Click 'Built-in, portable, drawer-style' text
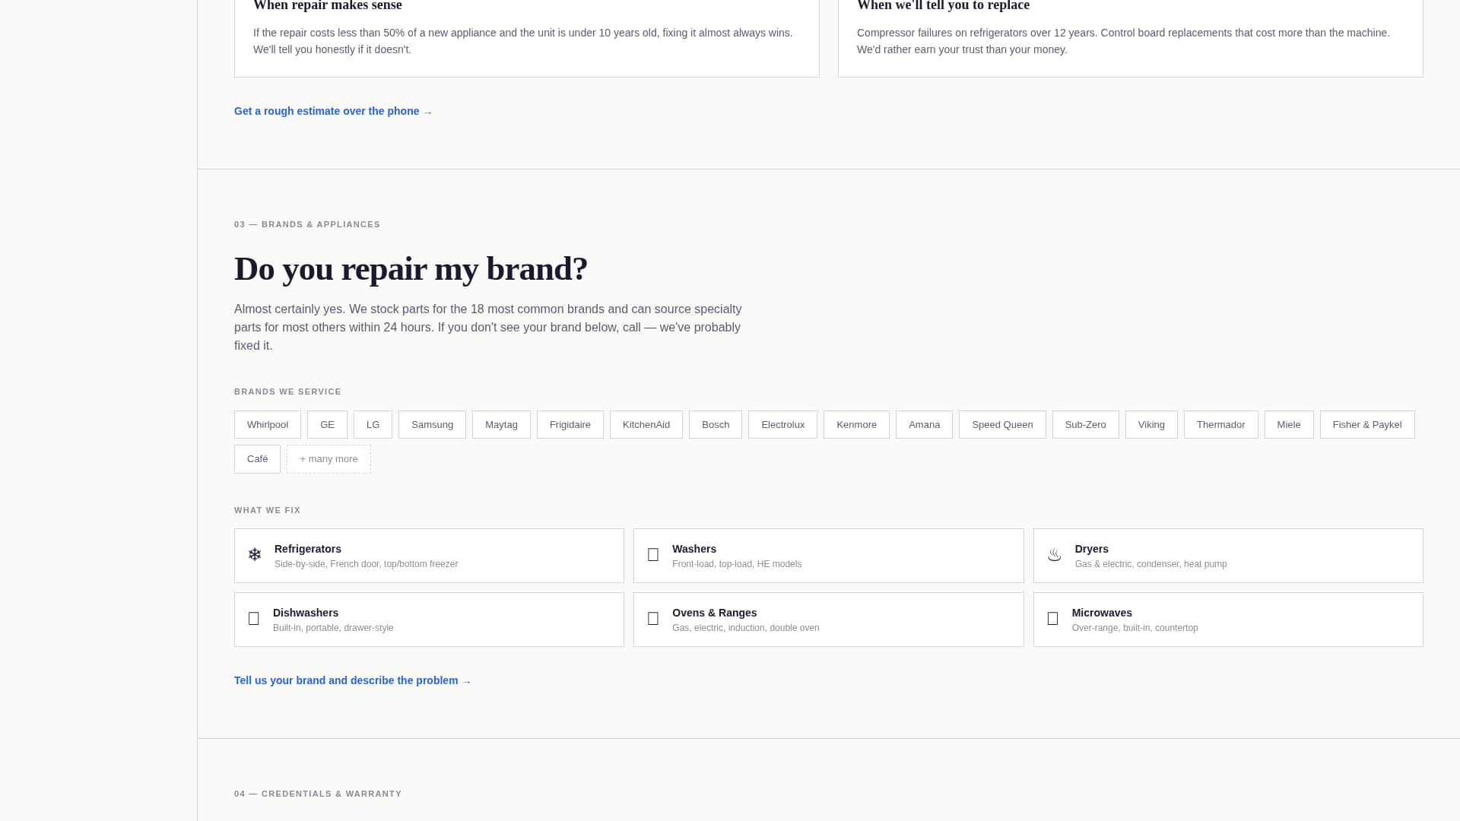Screen dimensions: 1460x821 pos(333,628)
